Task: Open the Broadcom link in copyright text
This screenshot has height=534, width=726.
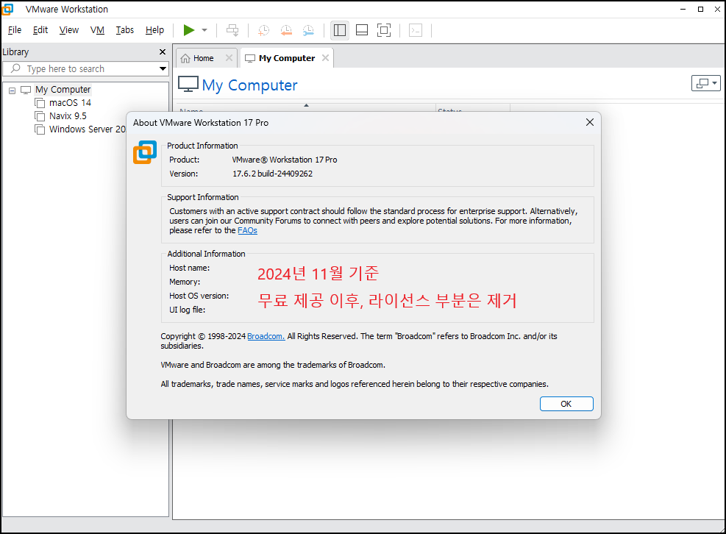Action: (x=266, y=337)
